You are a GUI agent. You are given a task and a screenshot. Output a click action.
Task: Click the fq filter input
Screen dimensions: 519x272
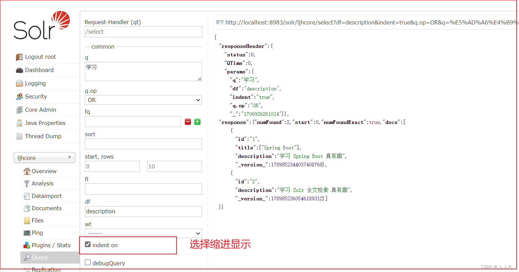tap(133, 122)
